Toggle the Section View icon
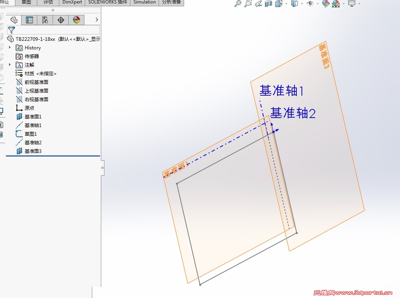 tap(268, 4)
